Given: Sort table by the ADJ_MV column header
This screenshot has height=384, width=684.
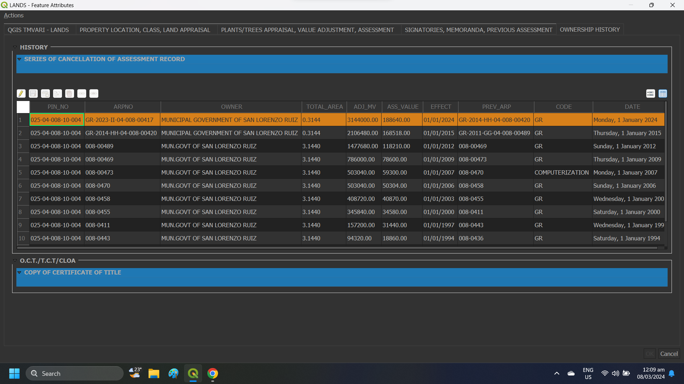Looking at the screenshot, I should [364, 107].
